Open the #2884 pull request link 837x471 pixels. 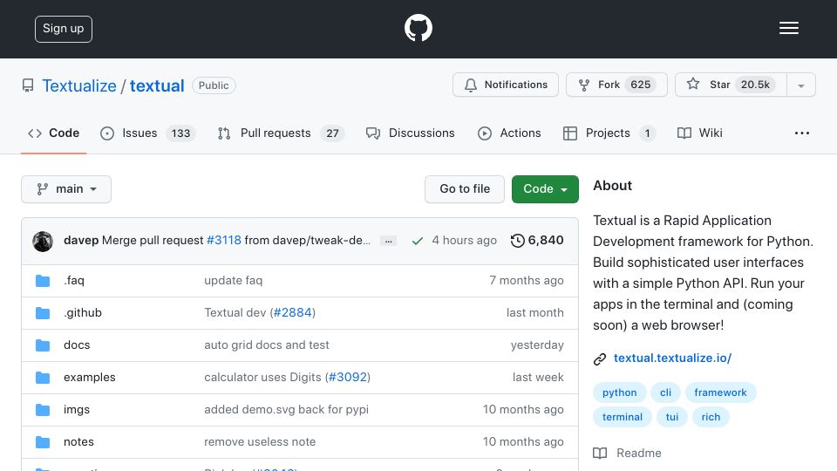293,312
